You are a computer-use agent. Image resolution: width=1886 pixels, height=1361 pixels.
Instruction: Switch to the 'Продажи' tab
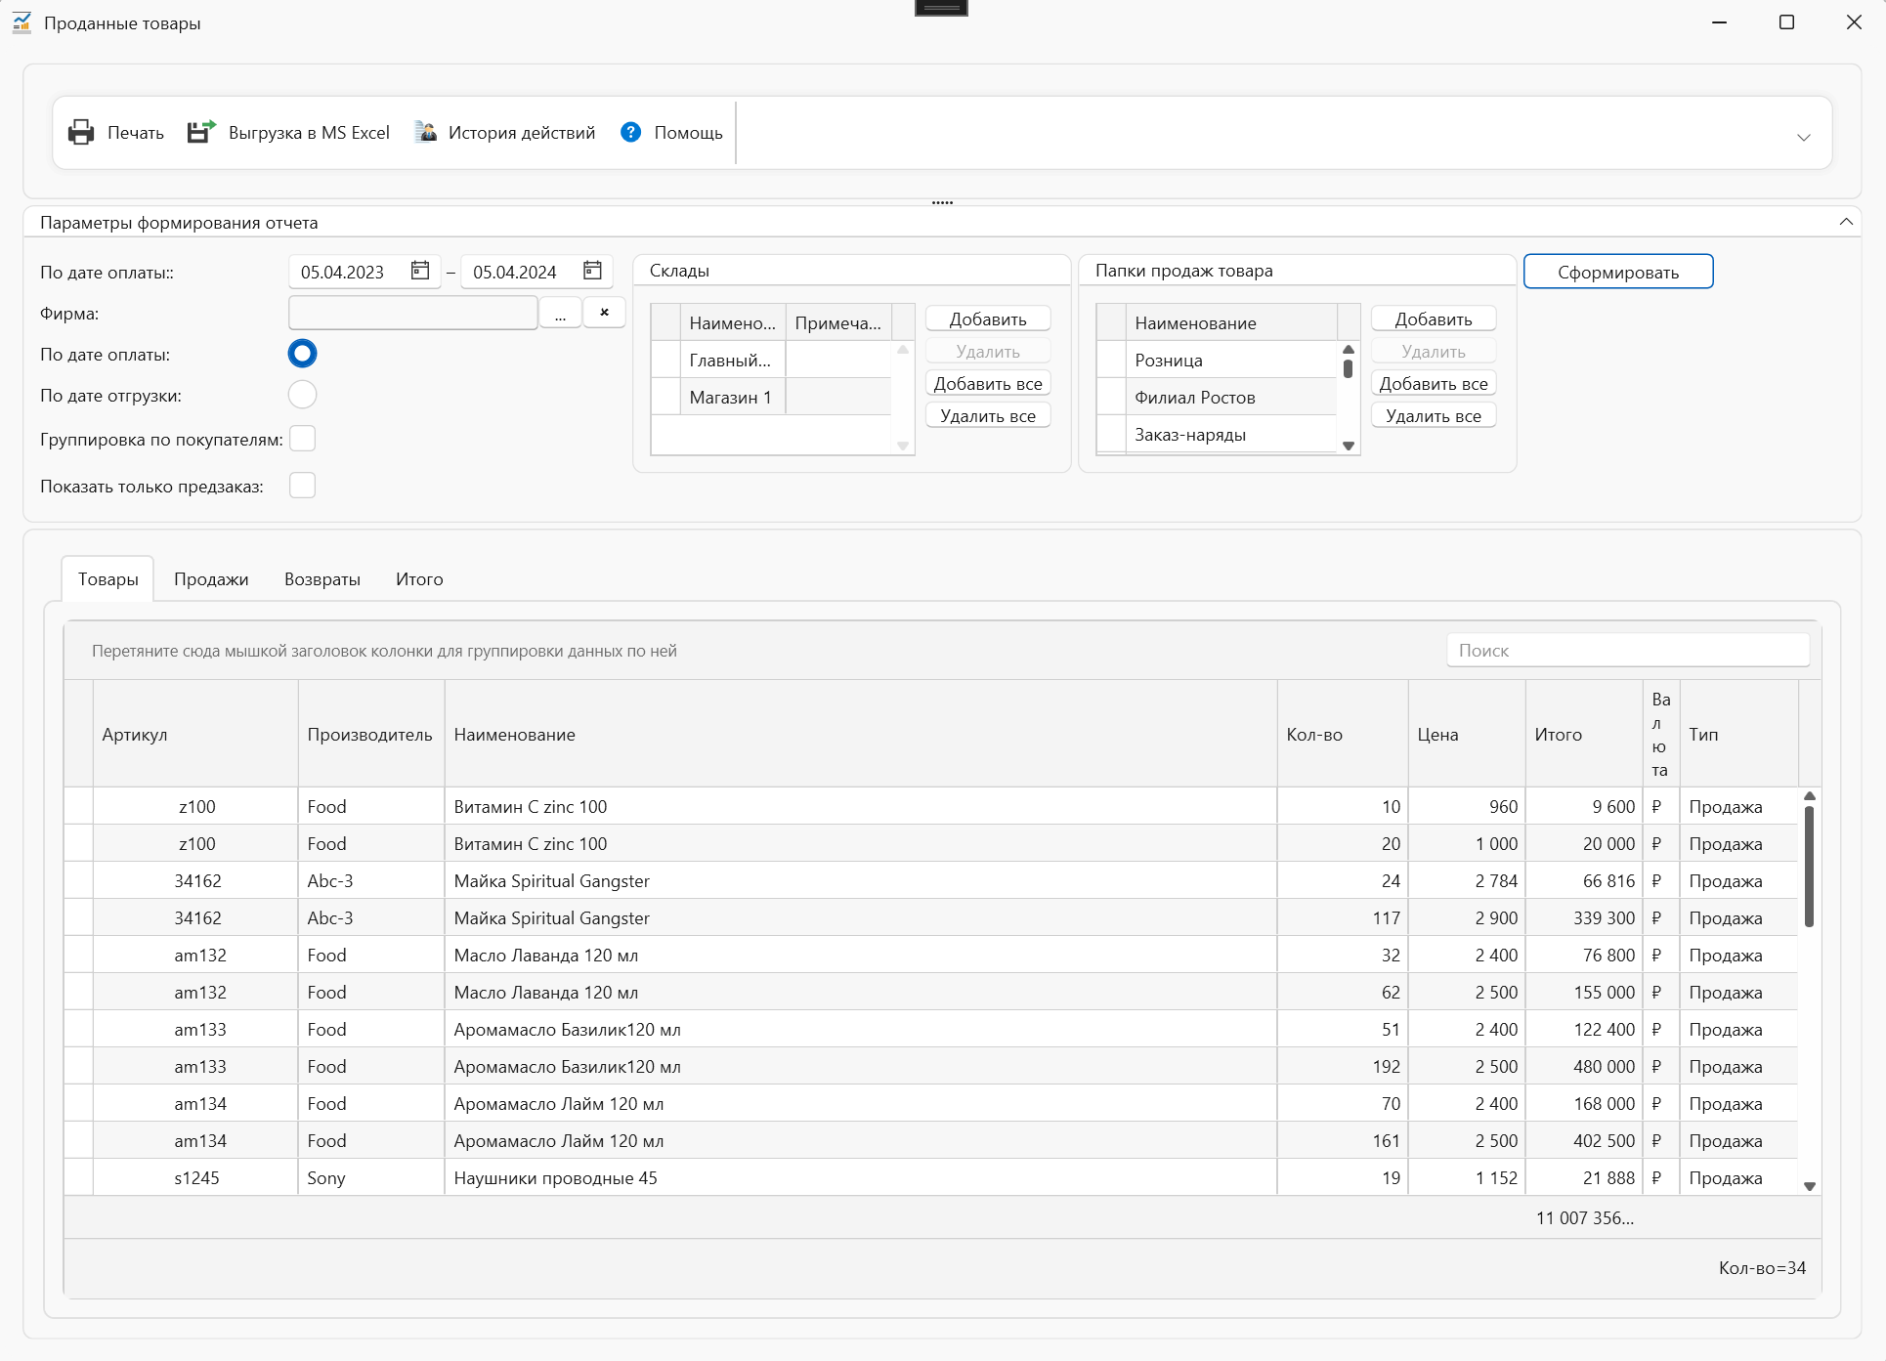tap(211, 578)
